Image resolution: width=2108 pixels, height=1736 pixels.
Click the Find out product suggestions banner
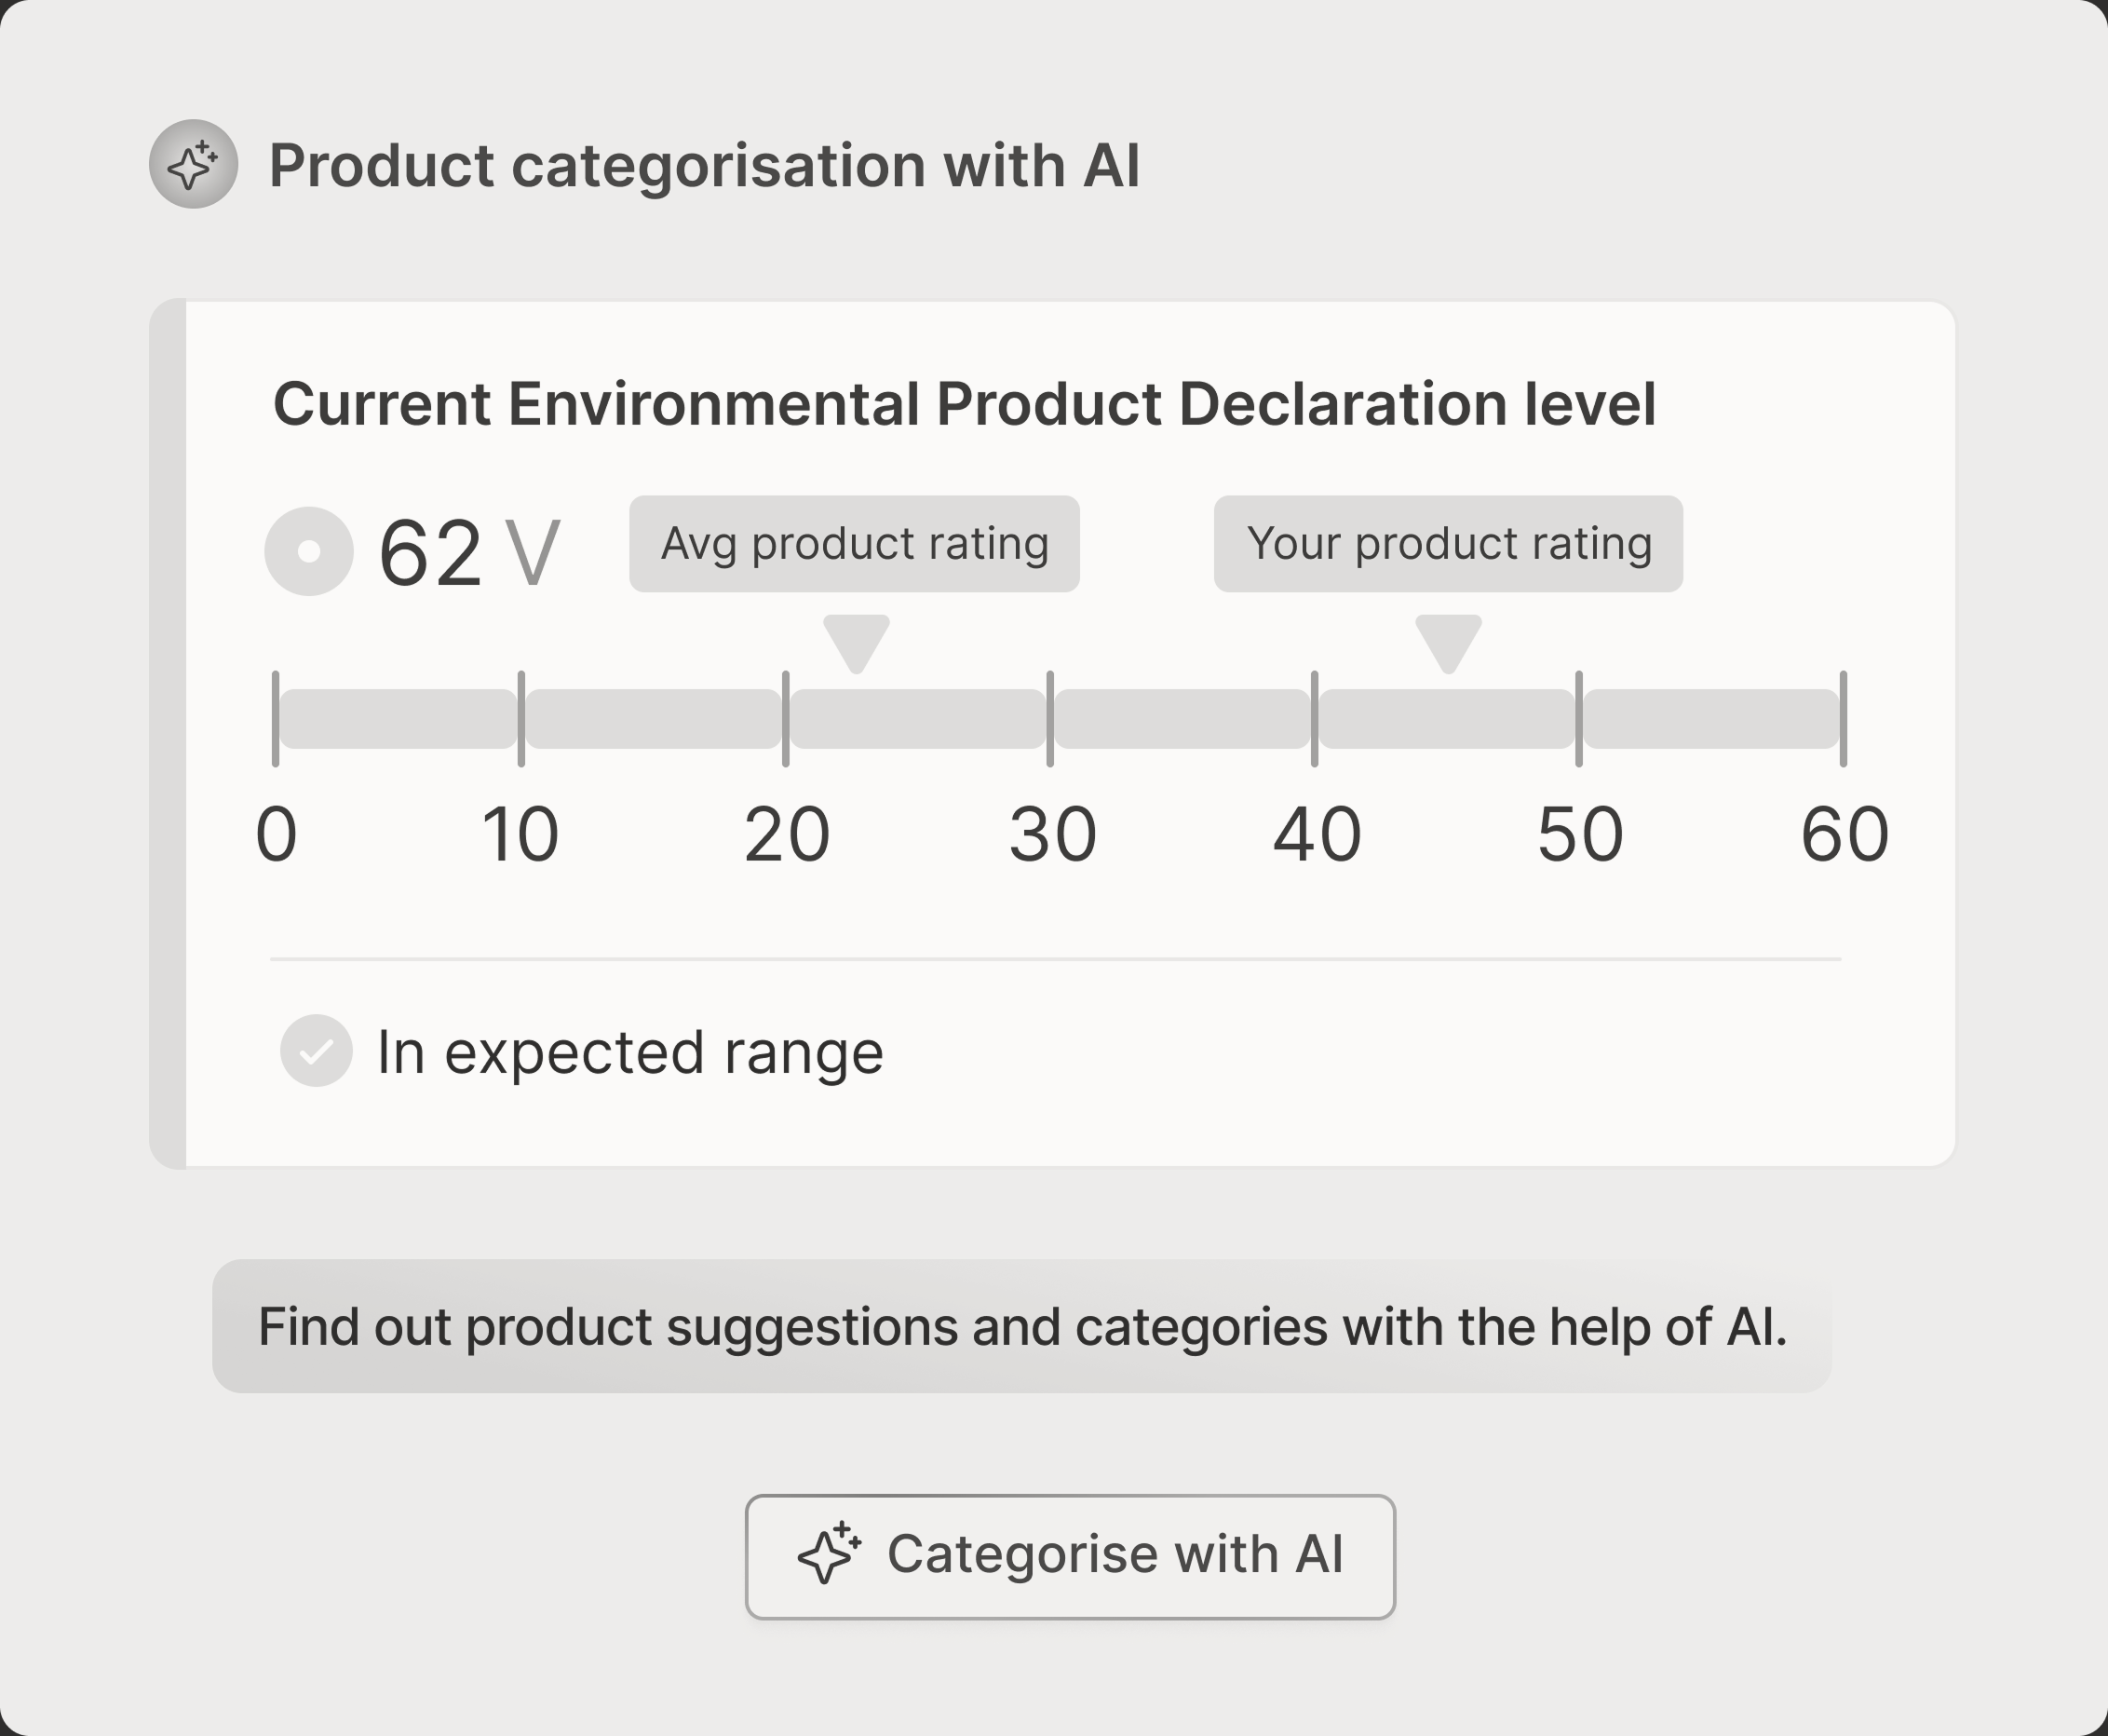point(1021,1326)
